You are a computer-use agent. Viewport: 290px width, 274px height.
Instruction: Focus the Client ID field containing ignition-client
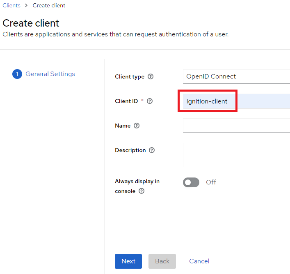236,101
